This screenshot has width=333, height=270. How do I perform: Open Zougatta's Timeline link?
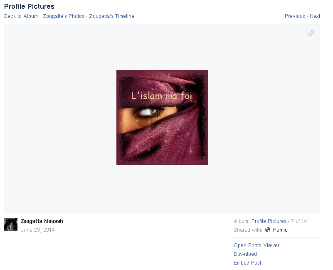(111, 16)
